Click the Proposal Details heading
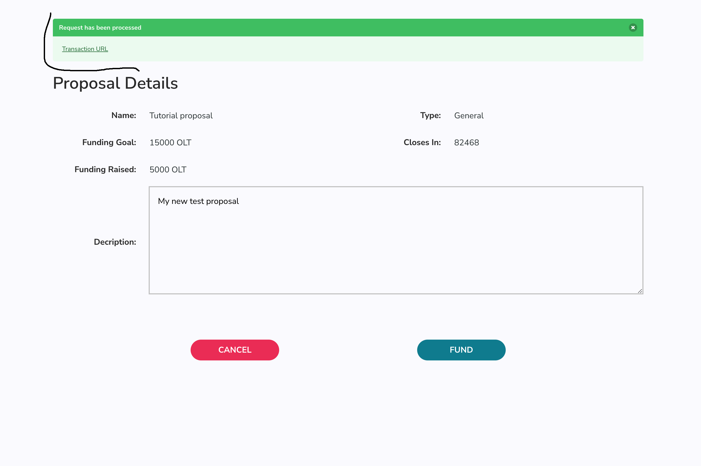The image size is (701, 466). point(115,83)
